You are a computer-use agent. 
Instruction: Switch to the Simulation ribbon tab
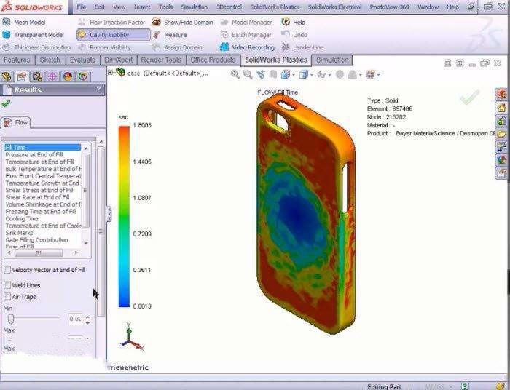tap(332, 60)
